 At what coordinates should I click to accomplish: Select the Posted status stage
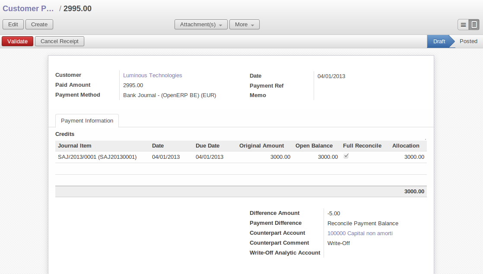468,41
